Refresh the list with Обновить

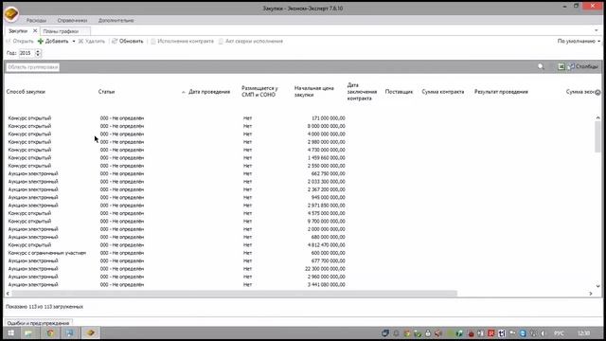tap(128, 41)
